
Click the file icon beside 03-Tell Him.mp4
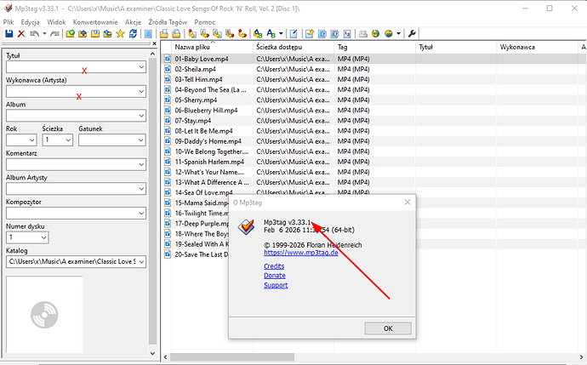pyautogui.click(x=168, y=79)
